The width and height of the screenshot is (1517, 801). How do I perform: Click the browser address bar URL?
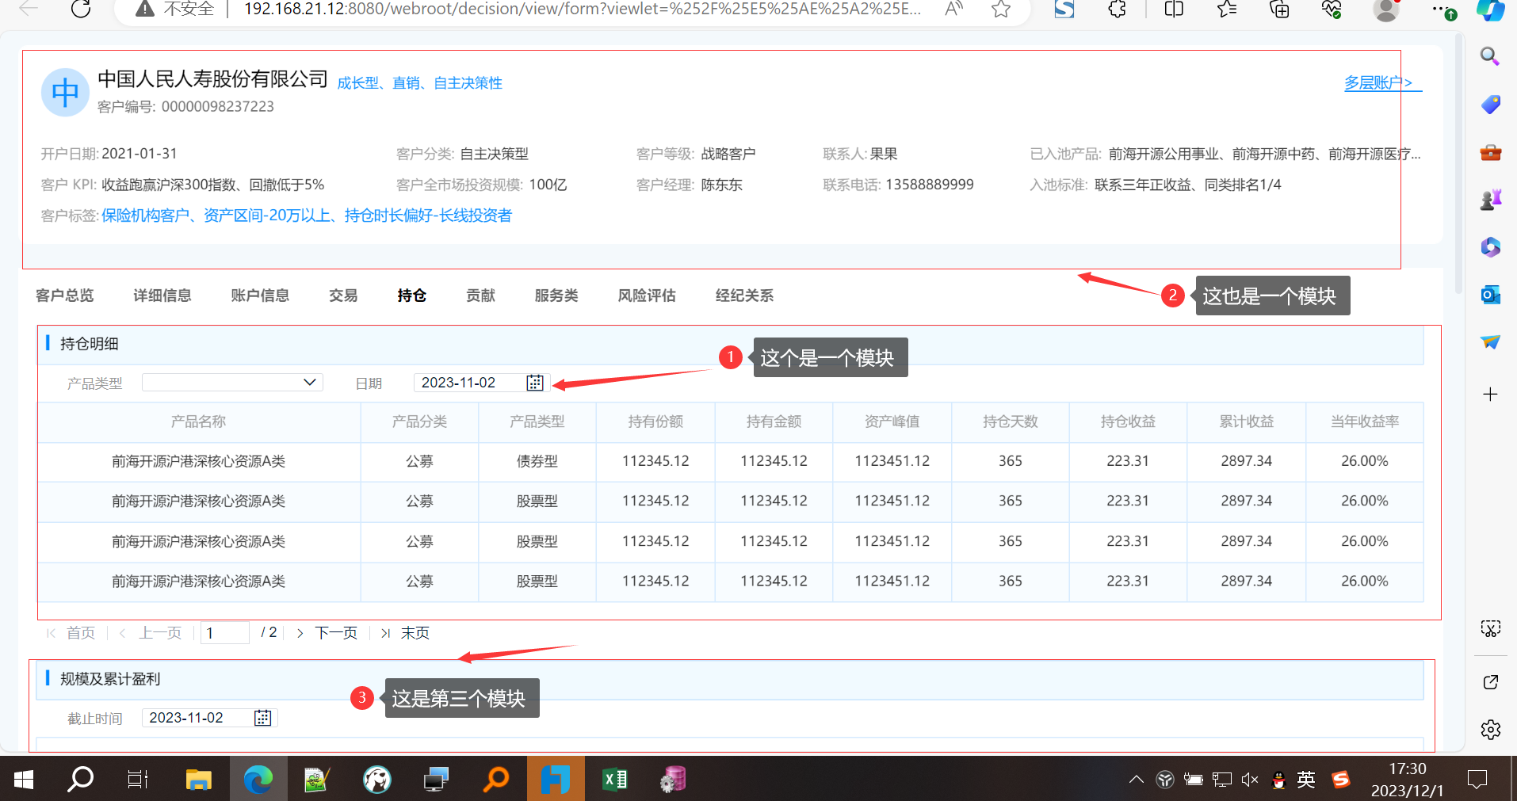pyautogui.click(x=583, y=9)
